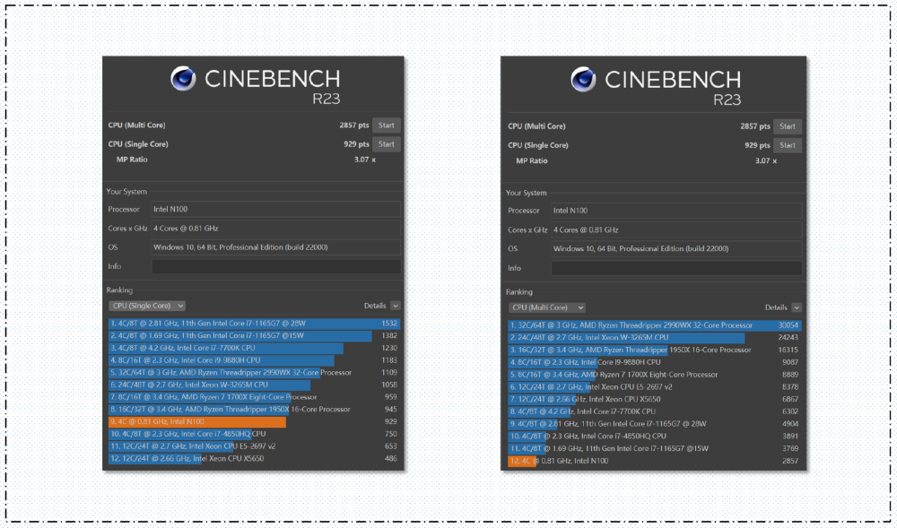Click 929 pts single core score in right window
897x528 pixels.
click(x=757, y=145)
